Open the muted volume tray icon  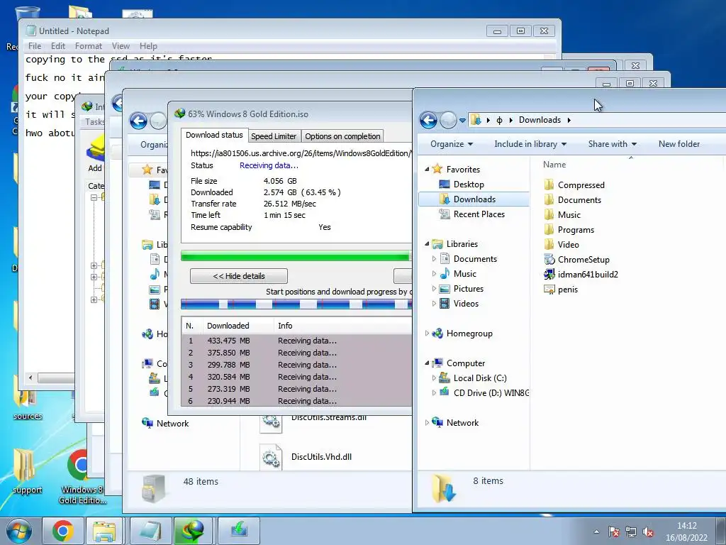pos(648,532)
